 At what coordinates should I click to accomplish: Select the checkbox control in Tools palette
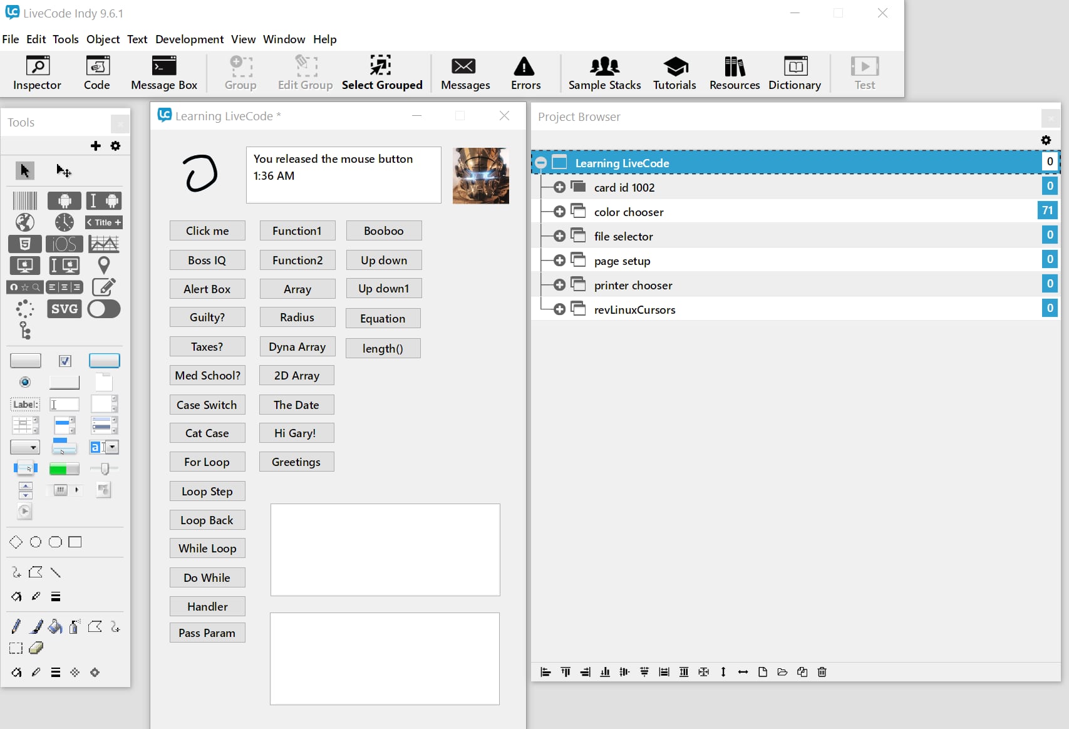tap(65, 361)
